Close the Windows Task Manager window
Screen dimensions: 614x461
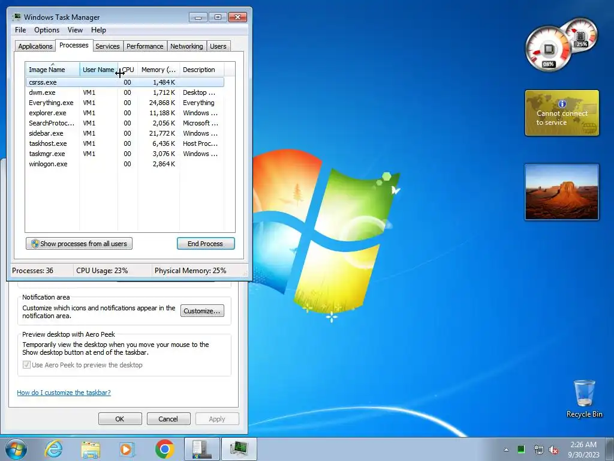237,17
